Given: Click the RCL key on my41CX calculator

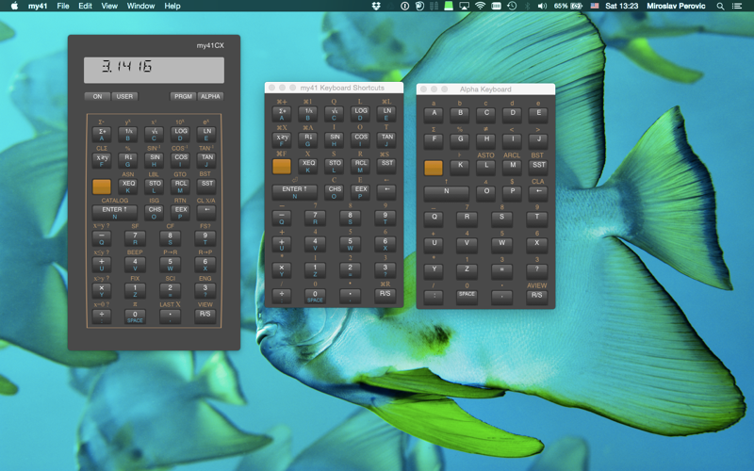Looking at the screenshot, I should (180, 187).
